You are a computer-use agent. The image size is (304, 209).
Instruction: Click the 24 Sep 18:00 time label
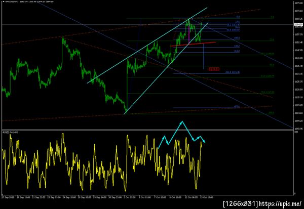coord(69,197)
